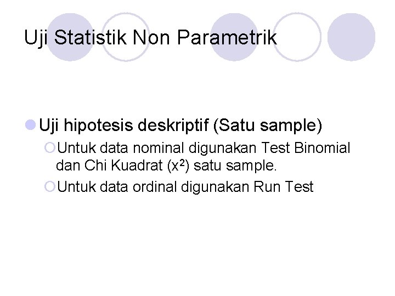The width and height of the screenshot is (395, 296).
Task: Click the slide title 'Uji Statistik Non Parametrik'
Action: 150,38
